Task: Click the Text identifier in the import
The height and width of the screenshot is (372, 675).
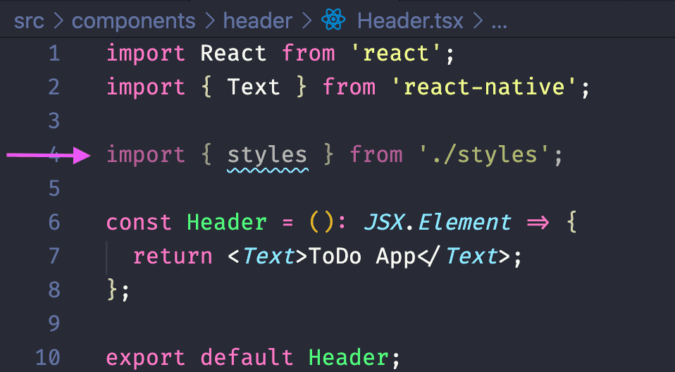Action: 254,87
